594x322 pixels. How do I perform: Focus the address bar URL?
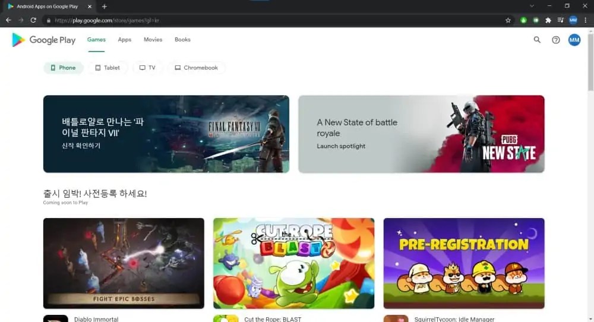(107, 20)
